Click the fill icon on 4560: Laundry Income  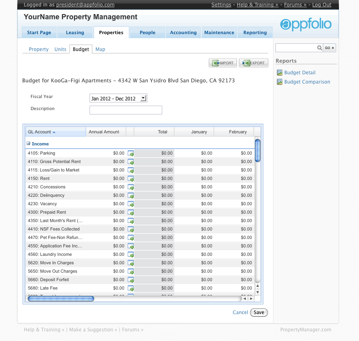pos(131,254)
